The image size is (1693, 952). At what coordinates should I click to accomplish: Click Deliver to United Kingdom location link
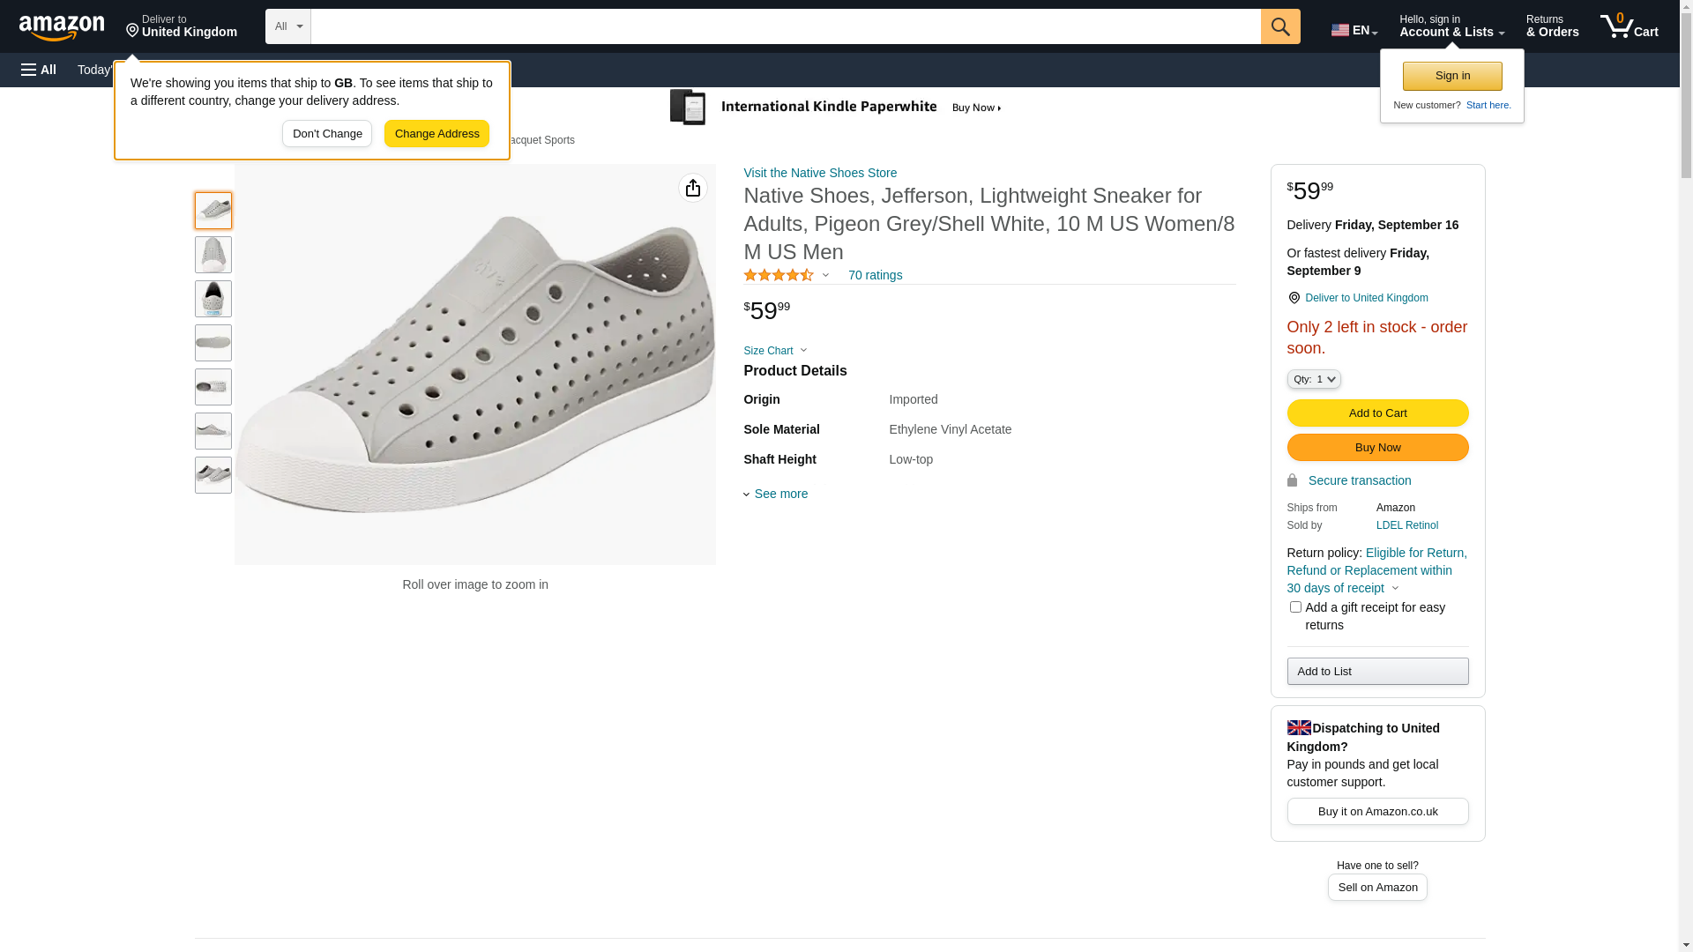pos(1366,298)
